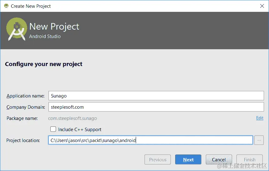Click the Edit link for package name
This screenshot has width=269, height=171.
coord(260,118)
